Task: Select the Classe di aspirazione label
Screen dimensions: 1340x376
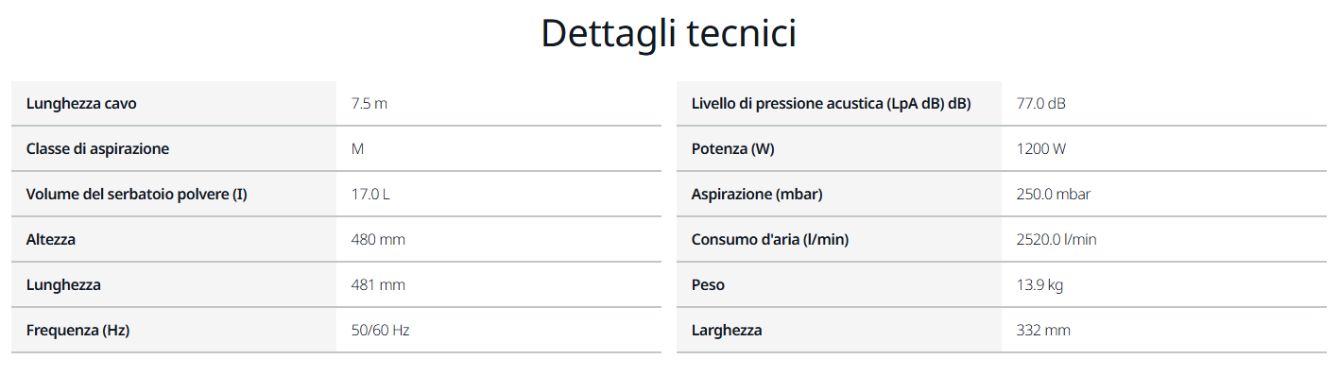Action: [x=98, y=148]
